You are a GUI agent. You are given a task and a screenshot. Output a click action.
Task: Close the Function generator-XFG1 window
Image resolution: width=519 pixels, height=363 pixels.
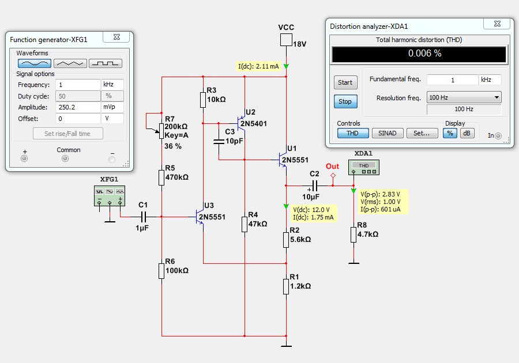click(116, 37)
